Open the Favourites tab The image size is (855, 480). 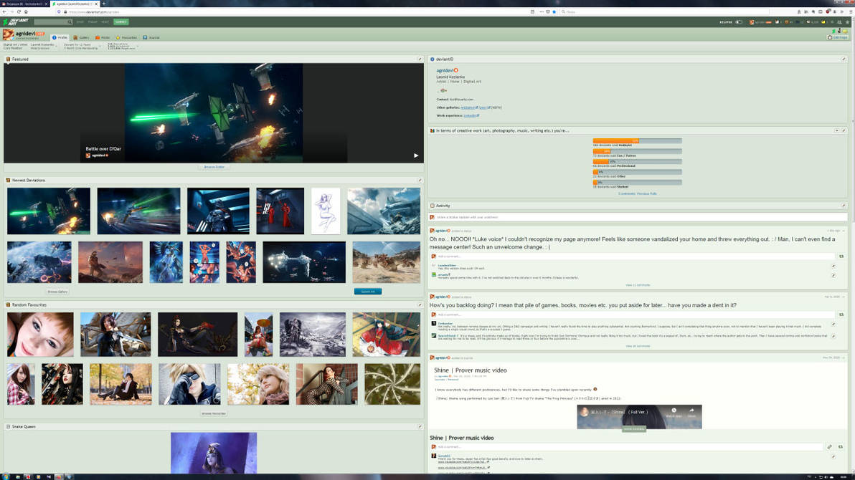126,37
